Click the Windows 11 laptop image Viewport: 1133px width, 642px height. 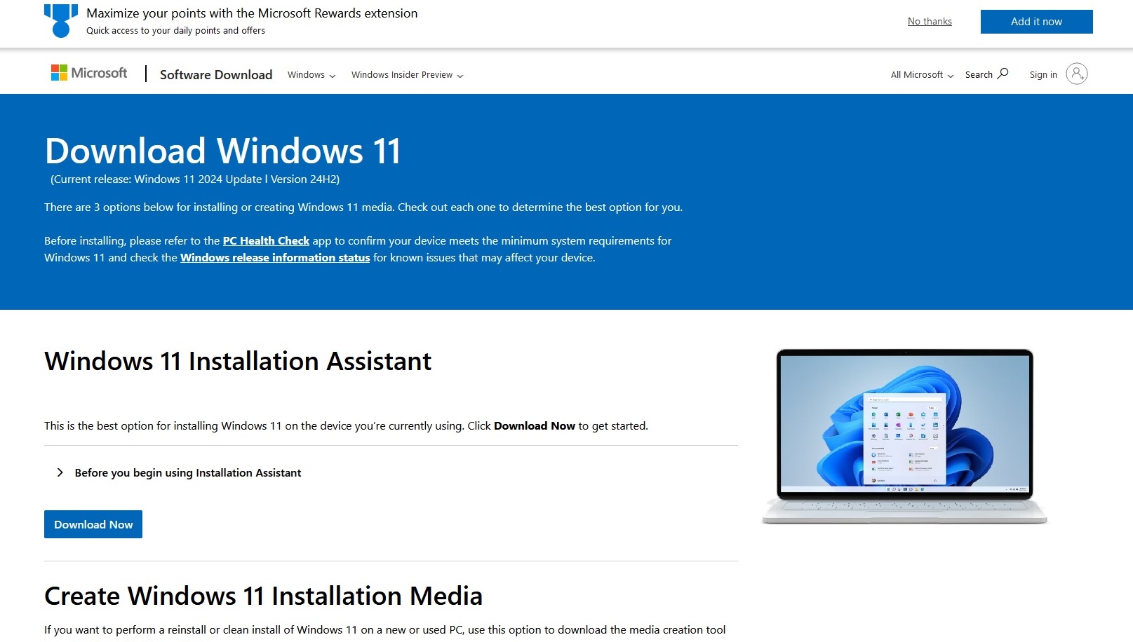pyautogui.click(x=905, y=436)
